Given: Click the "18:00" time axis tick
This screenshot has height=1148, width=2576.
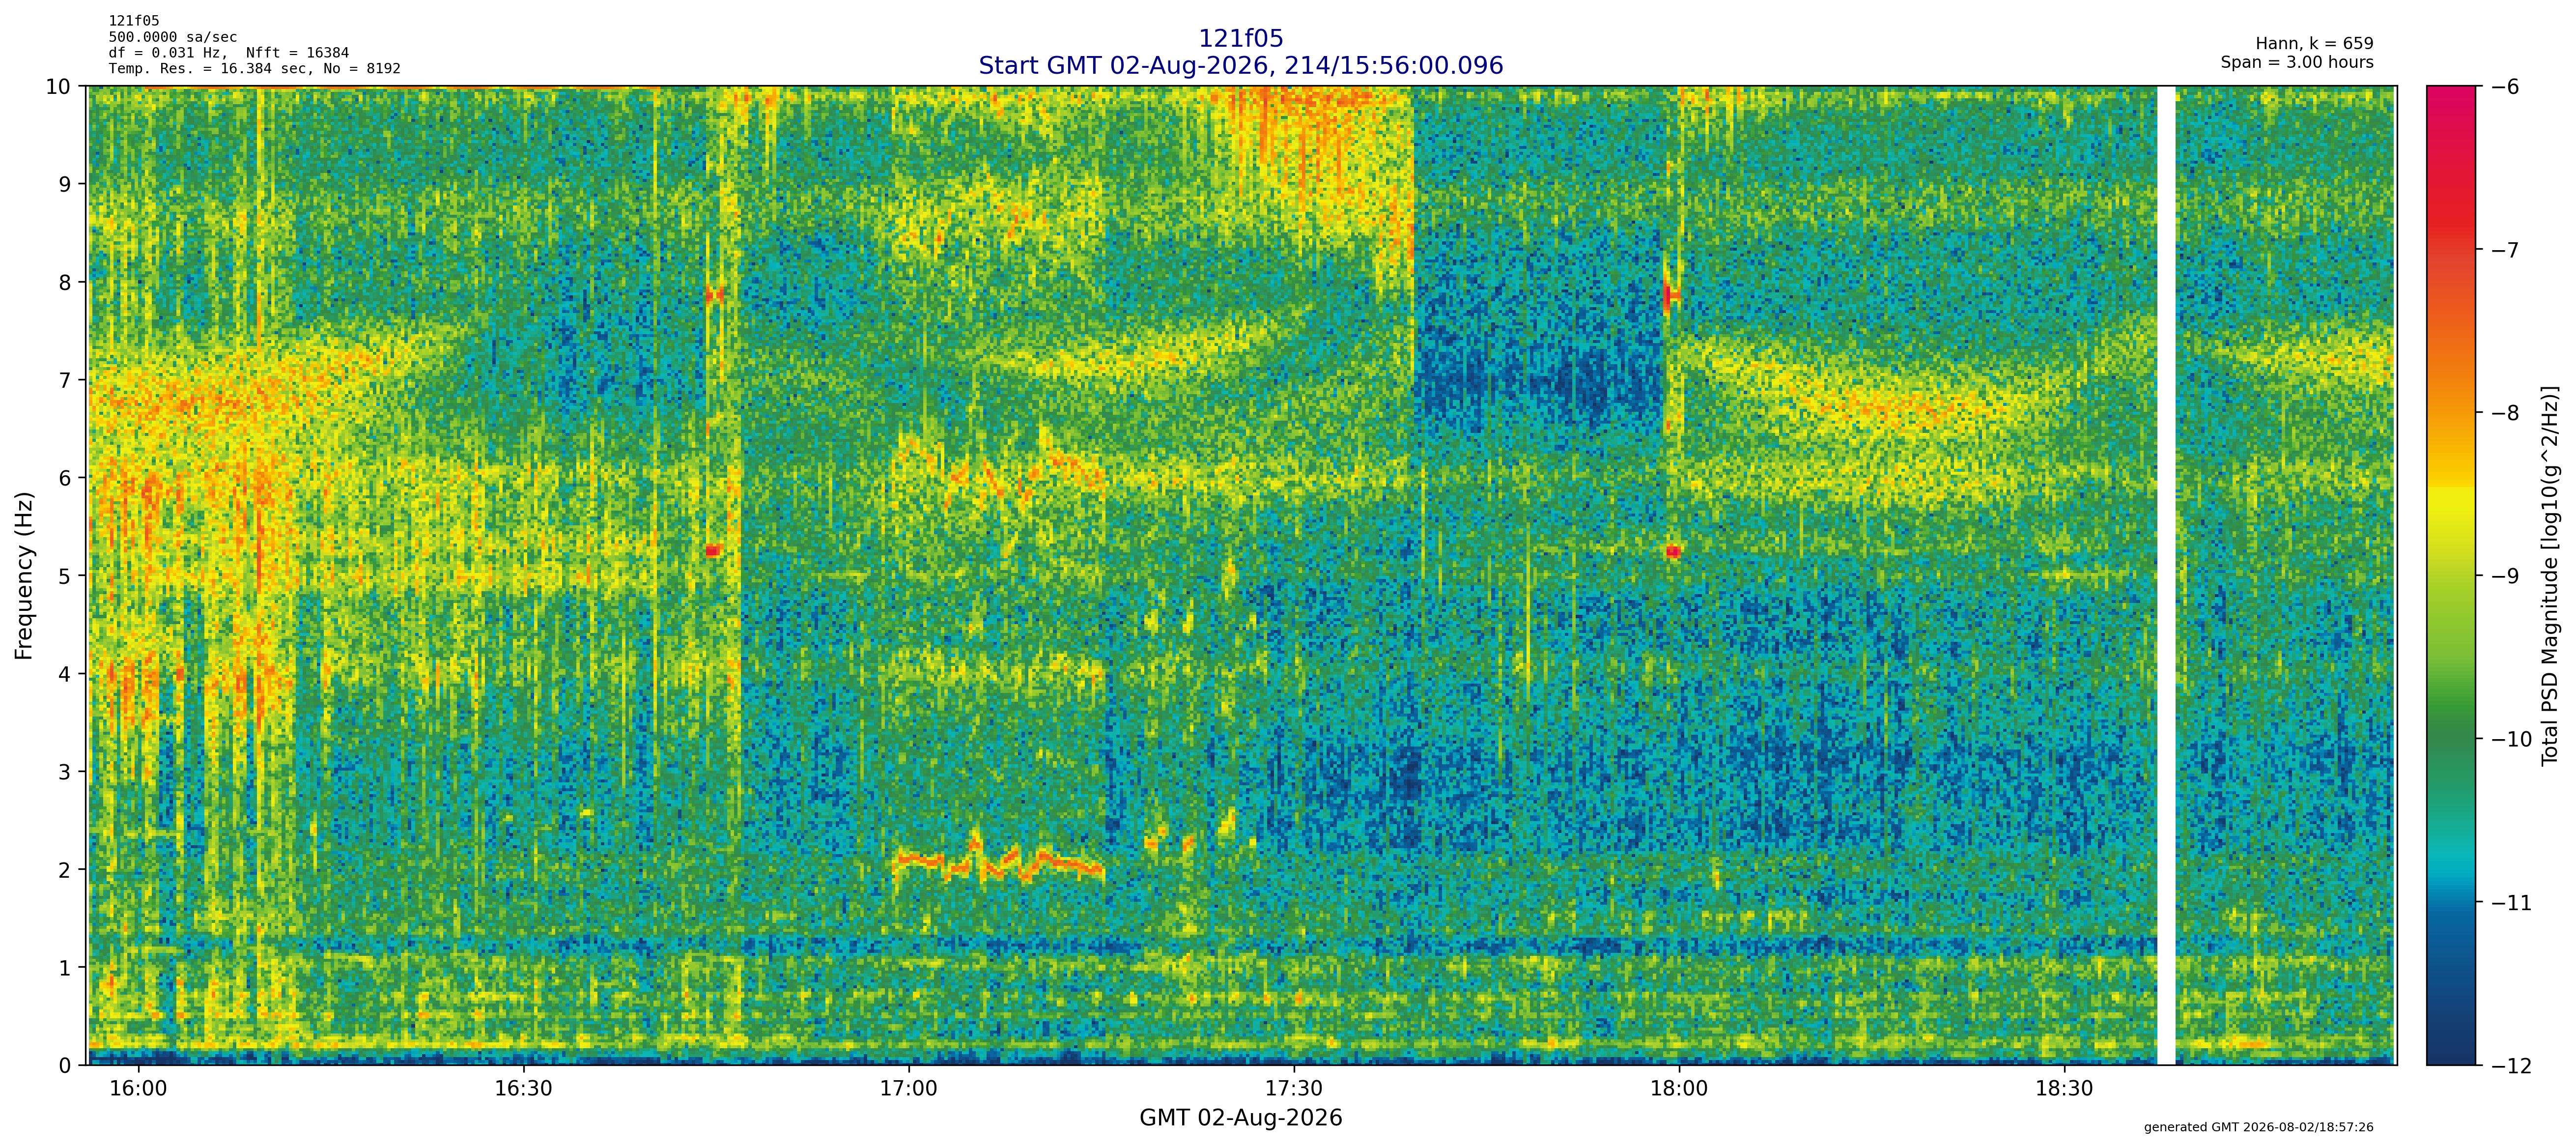Looking at the screenshot, I should [x=1679, y=1088].
